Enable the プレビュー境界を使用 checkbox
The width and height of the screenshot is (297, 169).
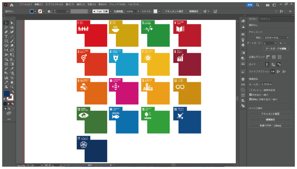[x=250, y=90]
